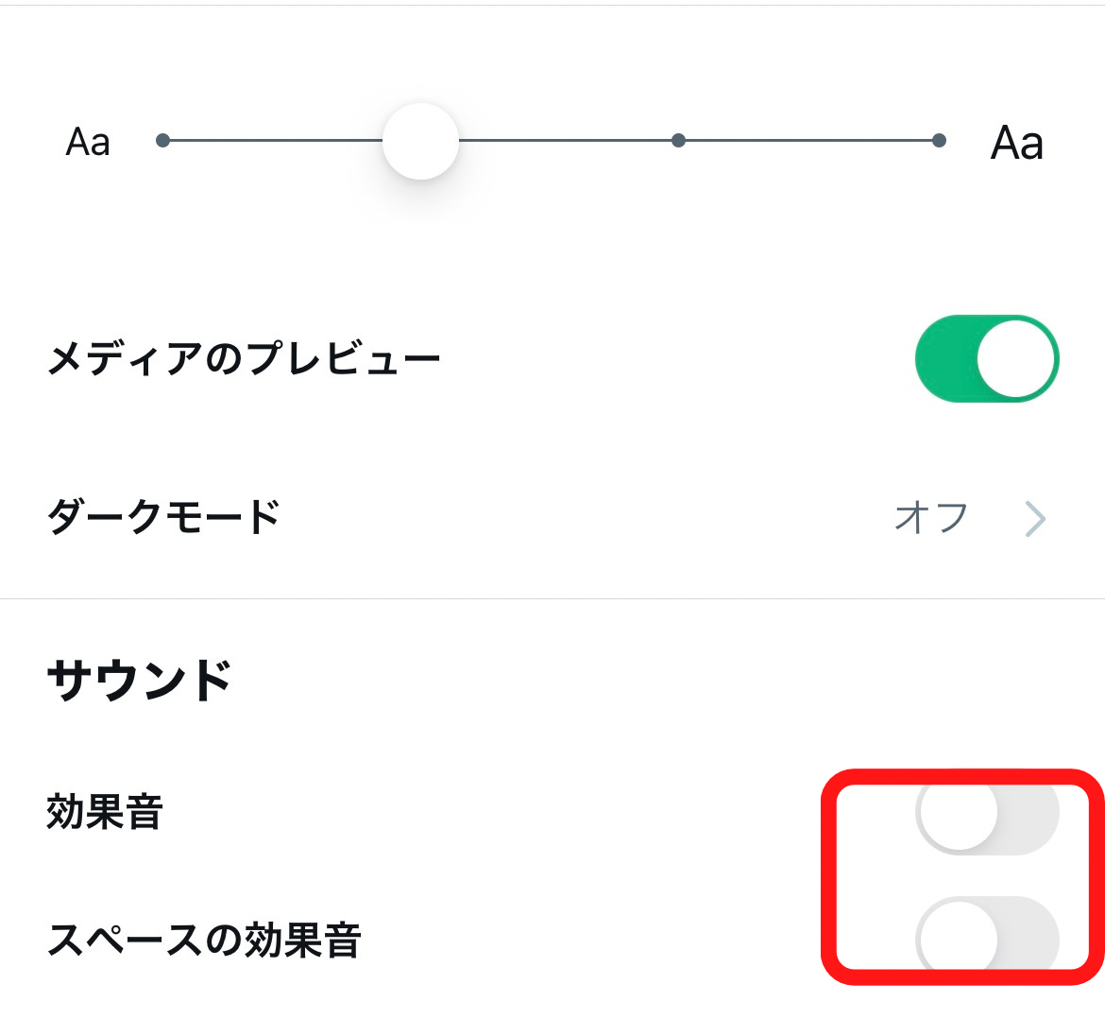Click the スペースの効果音 label text

pos(204,940)
